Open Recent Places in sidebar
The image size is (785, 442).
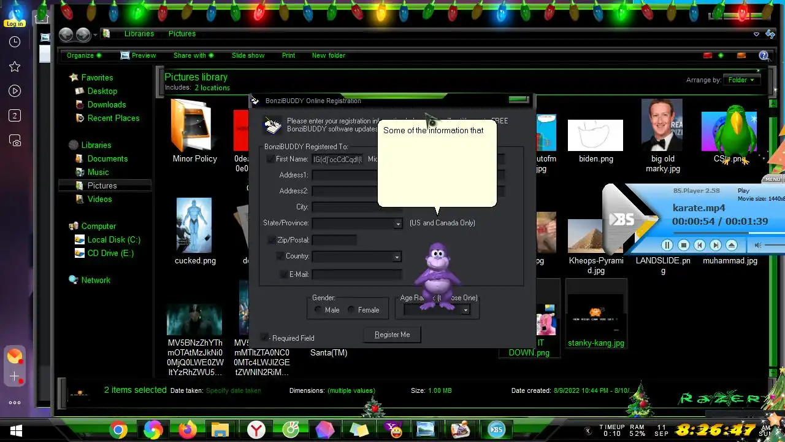(x=113, y=118)
